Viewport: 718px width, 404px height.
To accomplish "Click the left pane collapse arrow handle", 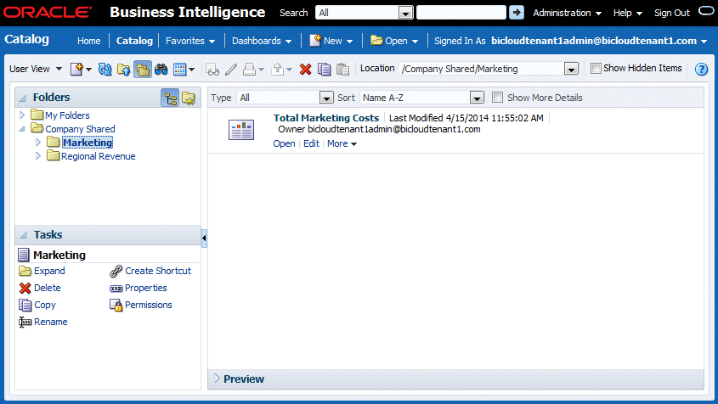I will (x=204, y=238).
